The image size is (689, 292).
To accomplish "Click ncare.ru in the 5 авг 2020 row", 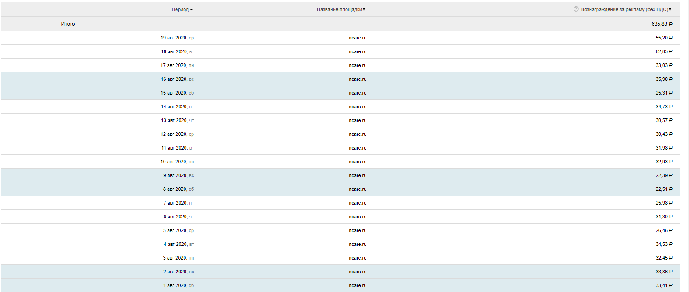I will [358, 231].
